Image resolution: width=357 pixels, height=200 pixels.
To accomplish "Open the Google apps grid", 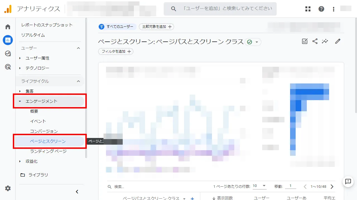I will click(308, 9).
